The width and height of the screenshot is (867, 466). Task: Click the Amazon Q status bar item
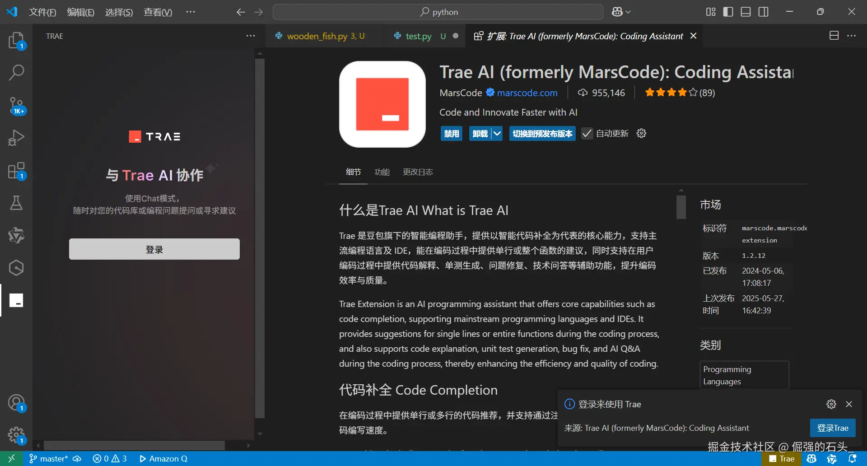coord(163,459)
